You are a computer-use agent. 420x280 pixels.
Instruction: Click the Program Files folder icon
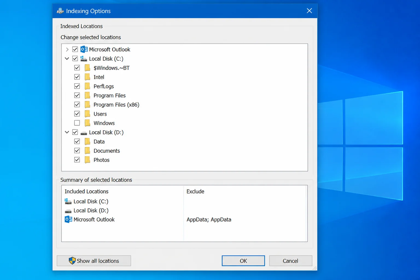click(87, 95)
